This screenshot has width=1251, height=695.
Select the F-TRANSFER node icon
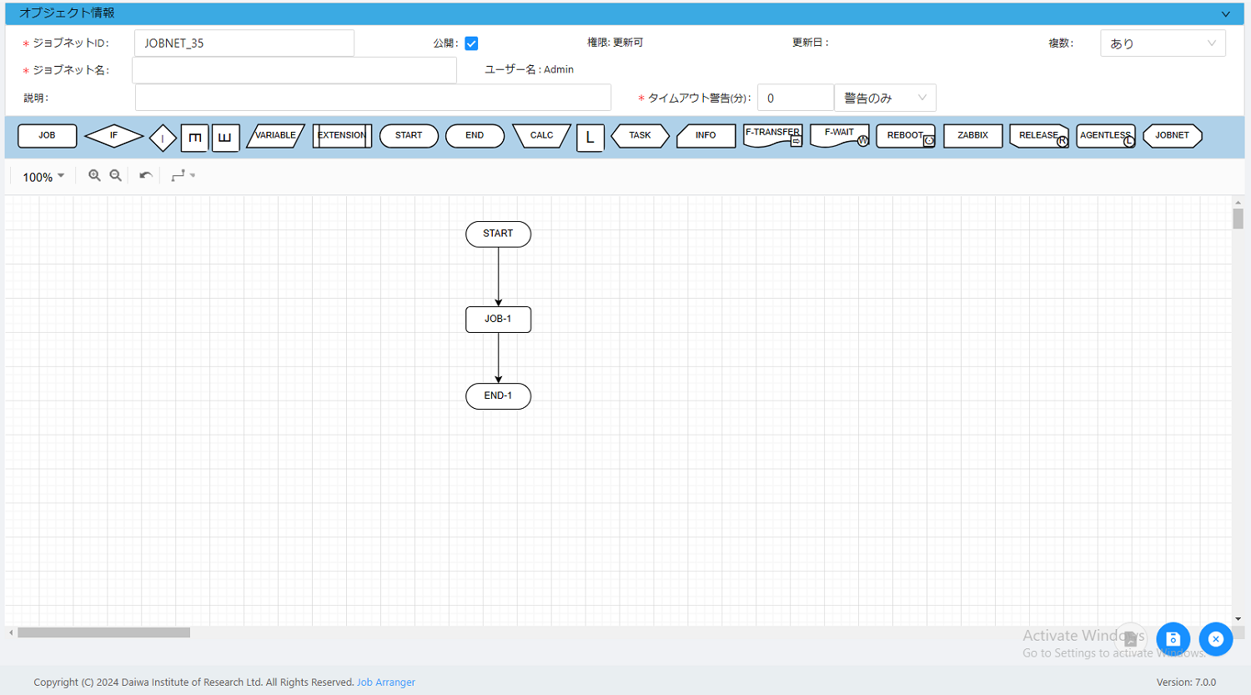[771, 135]
